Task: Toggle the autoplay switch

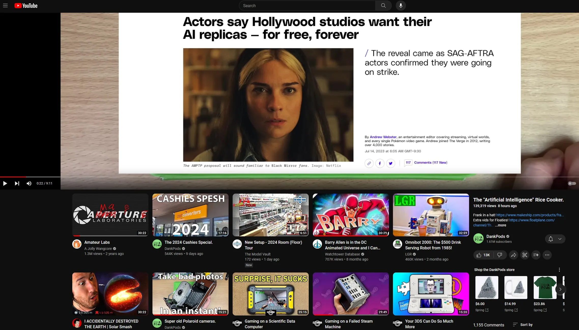Action: (572, 183)
